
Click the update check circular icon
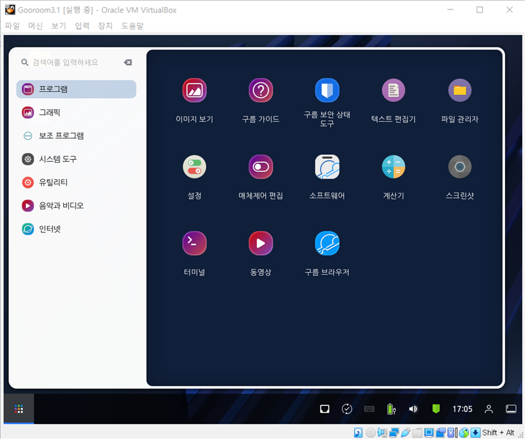[348, 410]
